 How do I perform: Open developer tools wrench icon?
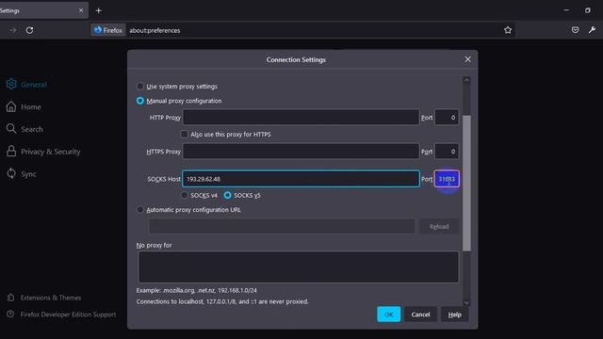click(592, 30)
